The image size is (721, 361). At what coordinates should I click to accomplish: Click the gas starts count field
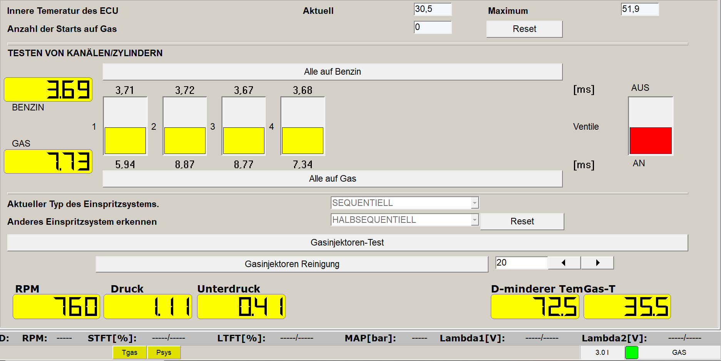[x=433, y=27]
